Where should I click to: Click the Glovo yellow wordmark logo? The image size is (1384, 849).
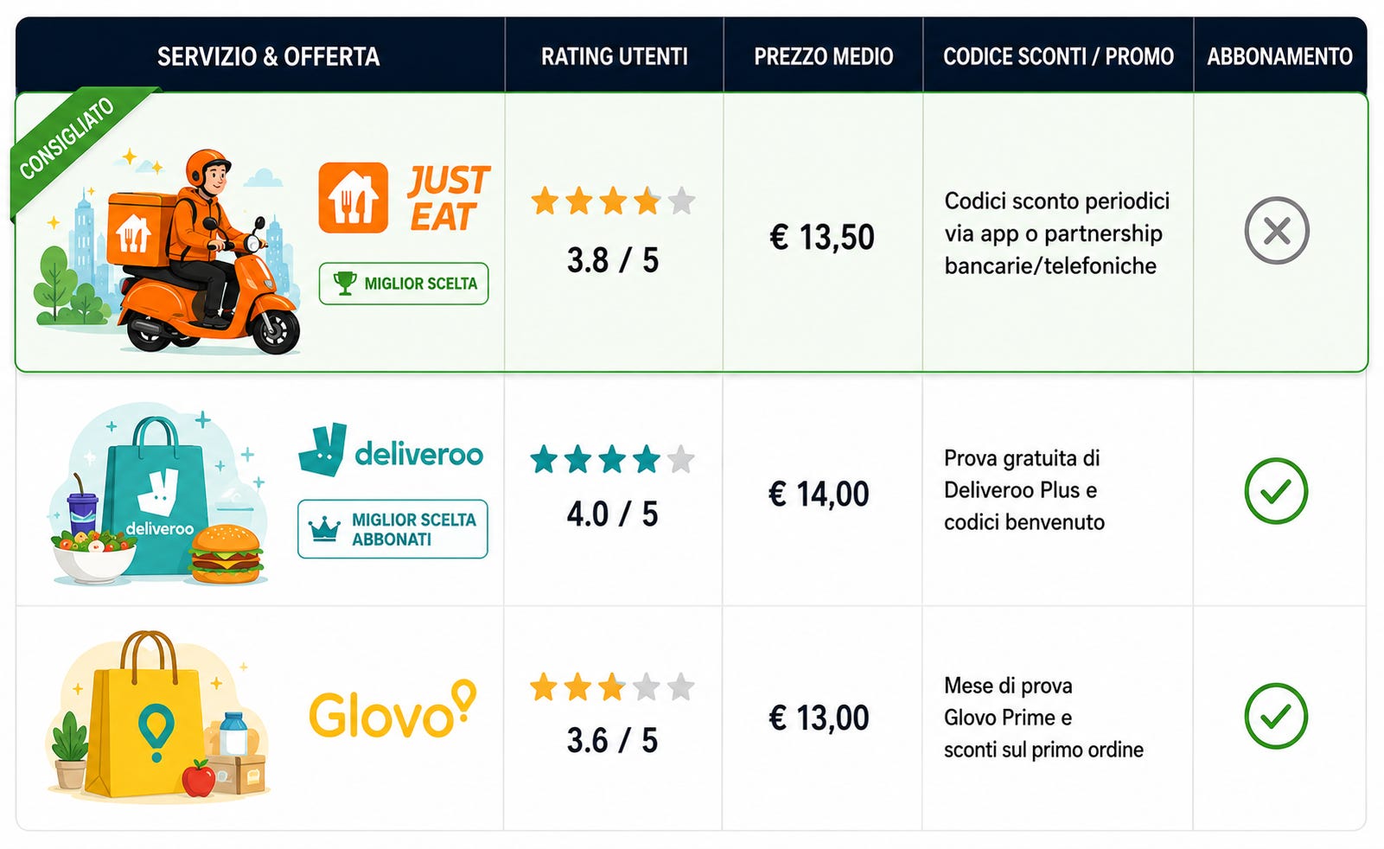tap(392, 710)
